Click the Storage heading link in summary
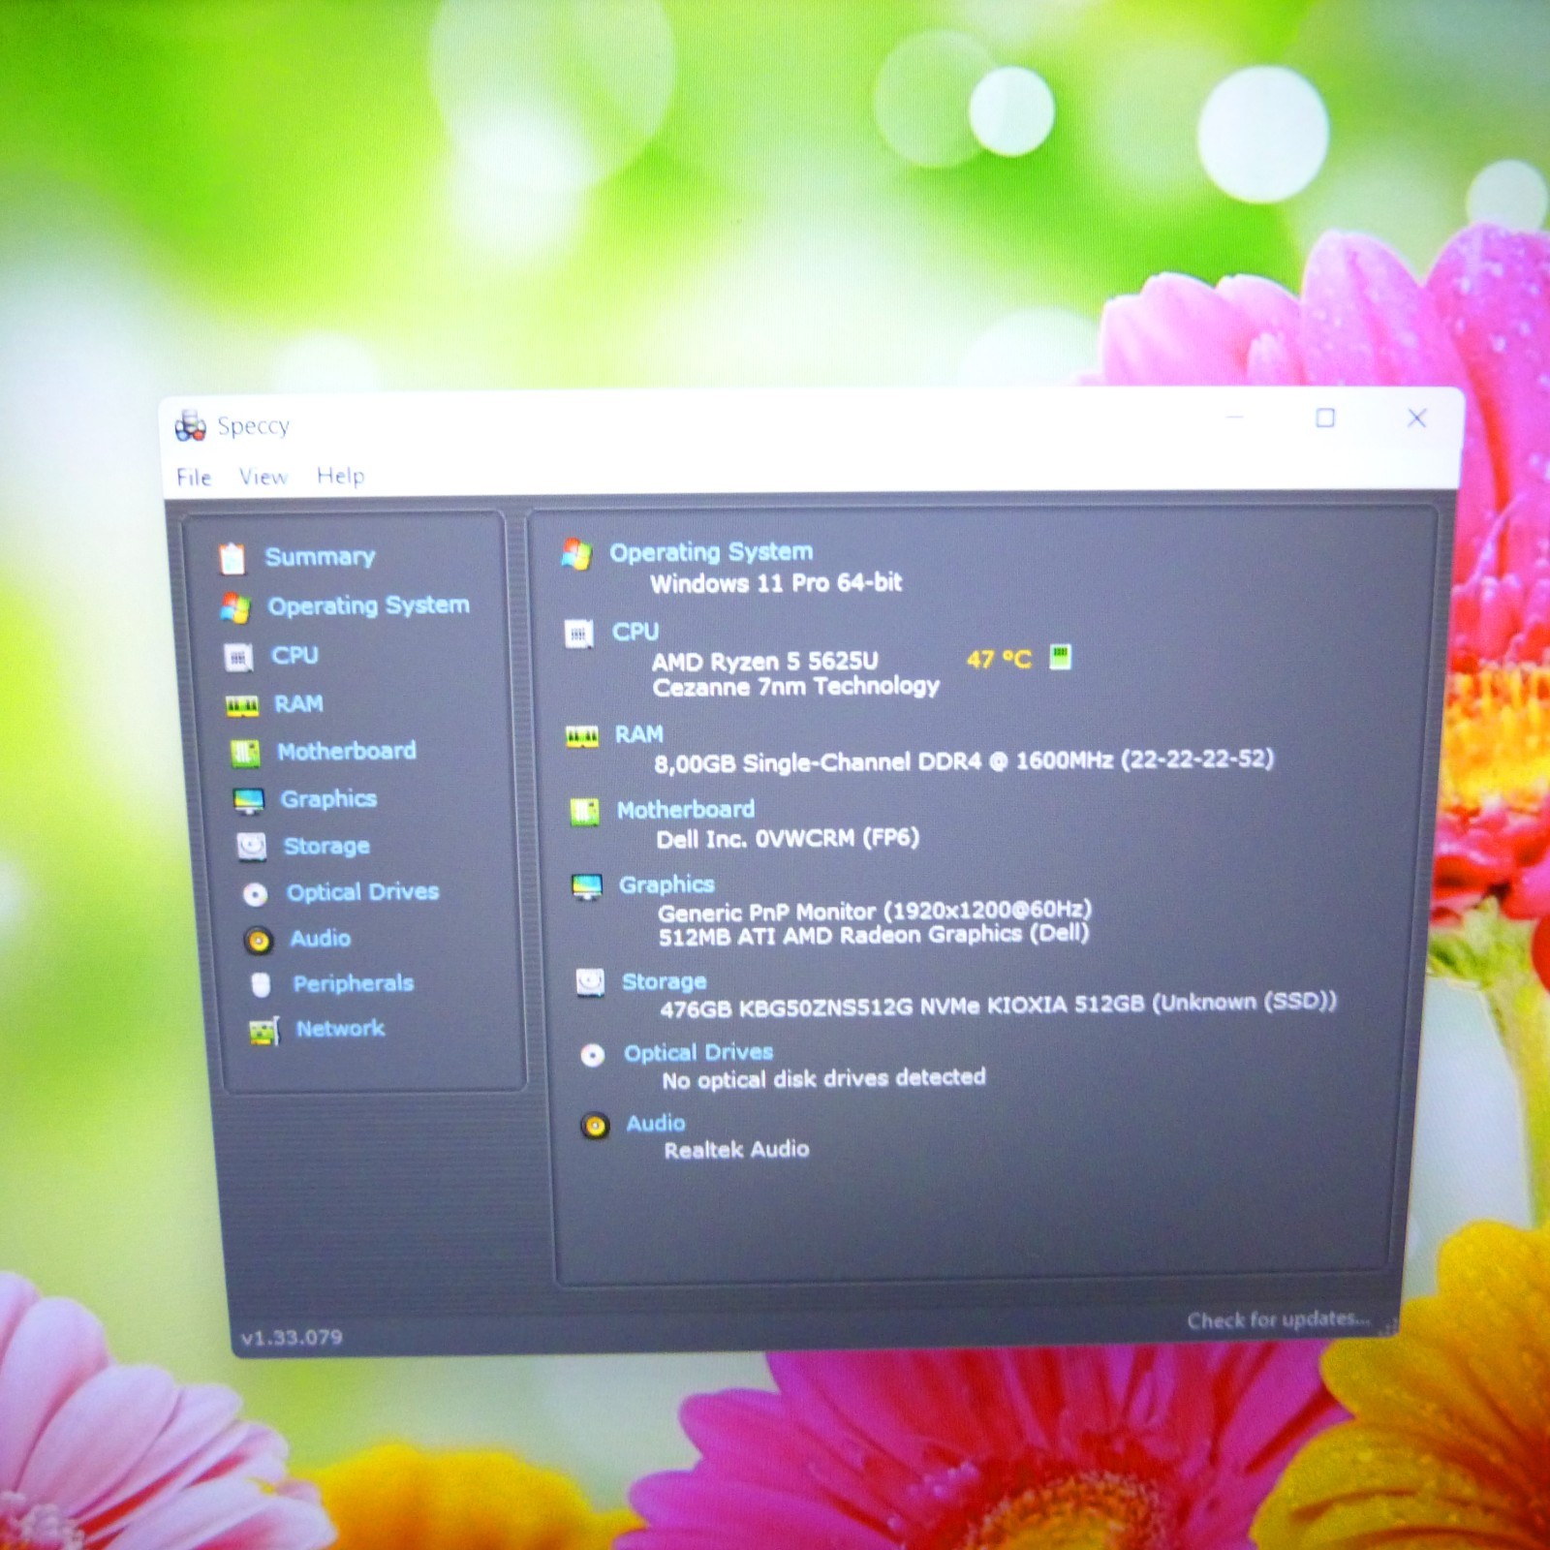The width and height of the screenshot is (1550, 1550). click(x=665, y=982)
